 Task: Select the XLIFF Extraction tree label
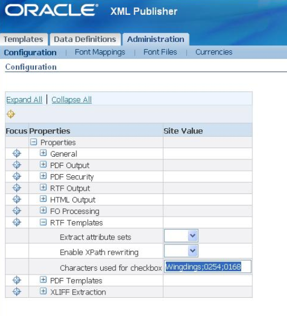[78, 292]
